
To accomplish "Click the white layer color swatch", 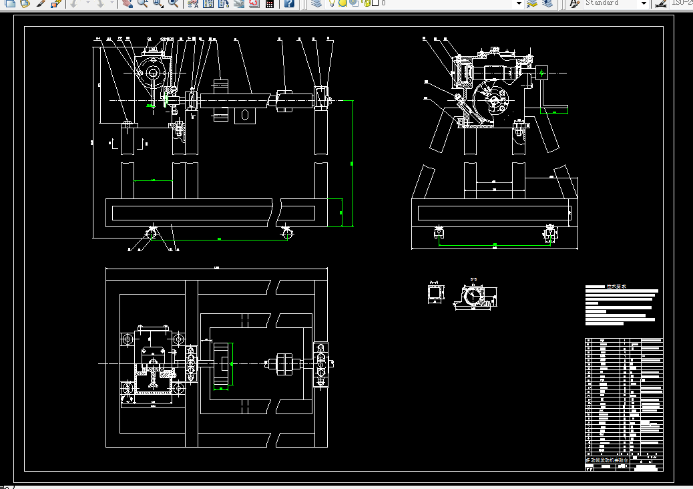I will (375, 3).
